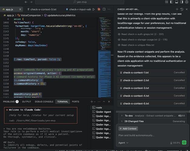Open the new terminal profile dropdown

(95, 102)
